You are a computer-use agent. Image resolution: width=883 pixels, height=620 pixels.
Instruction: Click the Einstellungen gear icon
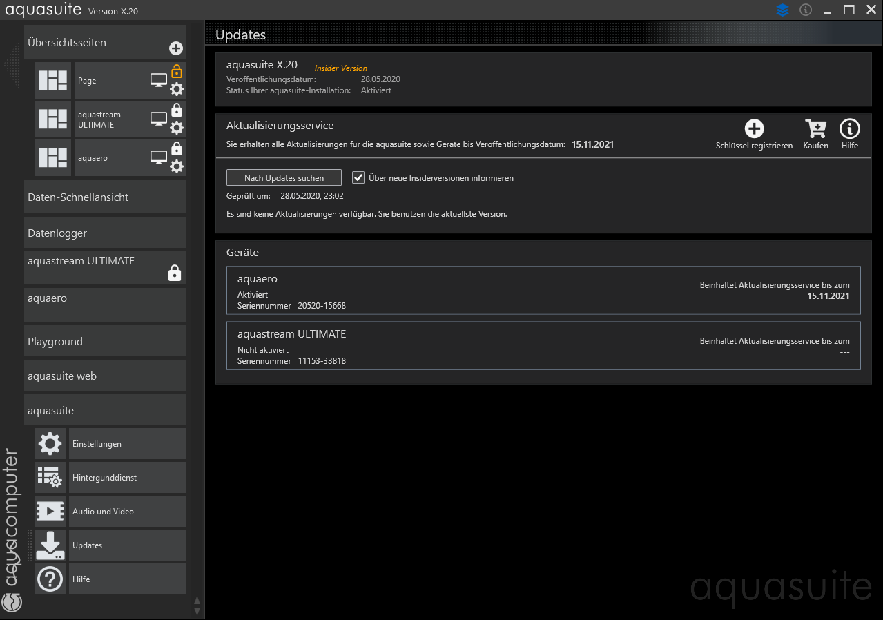pyautogui.click(x=50, y=444)
